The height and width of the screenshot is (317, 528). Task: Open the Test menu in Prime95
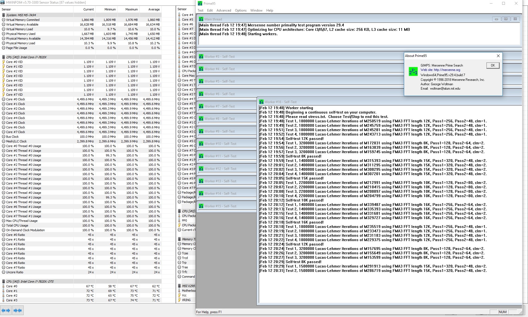point(201,10)
